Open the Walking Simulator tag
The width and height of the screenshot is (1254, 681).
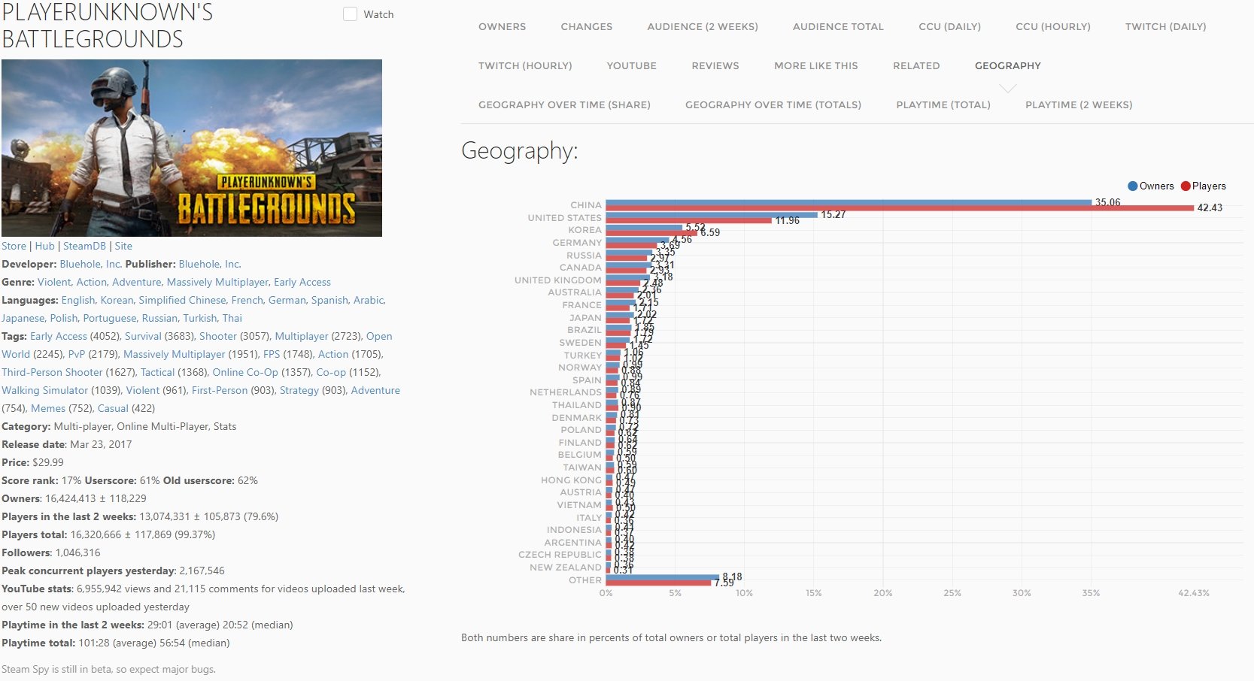coord(45,390)
